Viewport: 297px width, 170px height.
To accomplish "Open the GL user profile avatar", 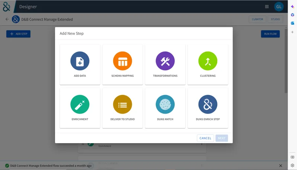I will click(x=279, y=7).
